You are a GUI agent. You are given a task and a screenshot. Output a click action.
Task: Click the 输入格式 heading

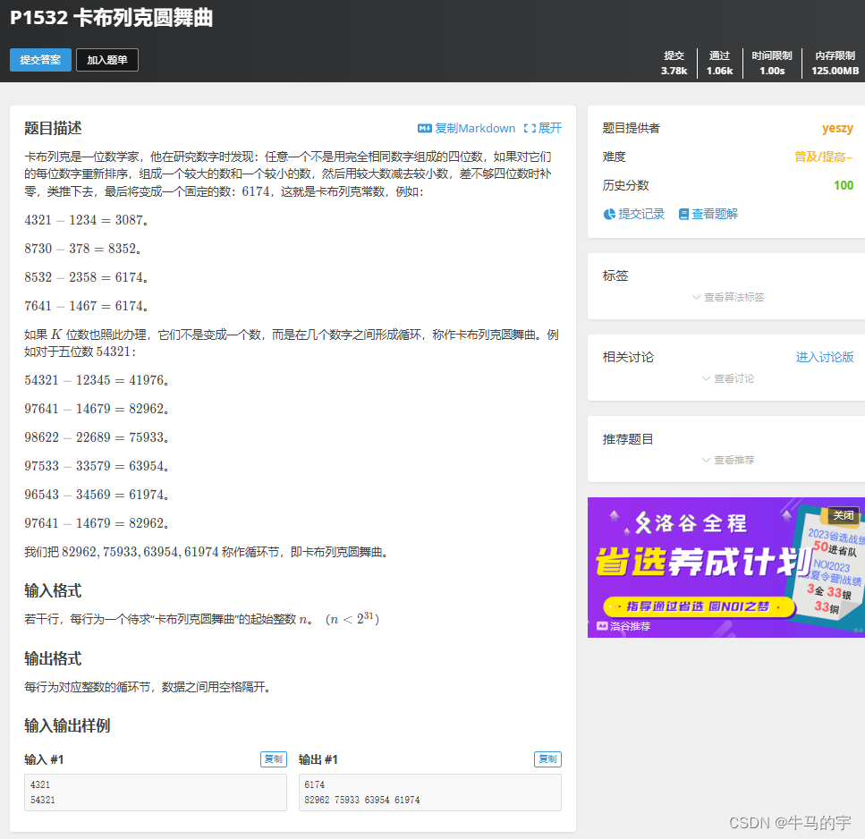coord(53,590)
